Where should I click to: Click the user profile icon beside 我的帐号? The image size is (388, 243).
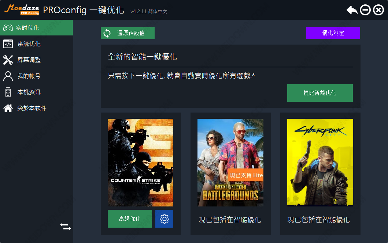coord(8,76)
